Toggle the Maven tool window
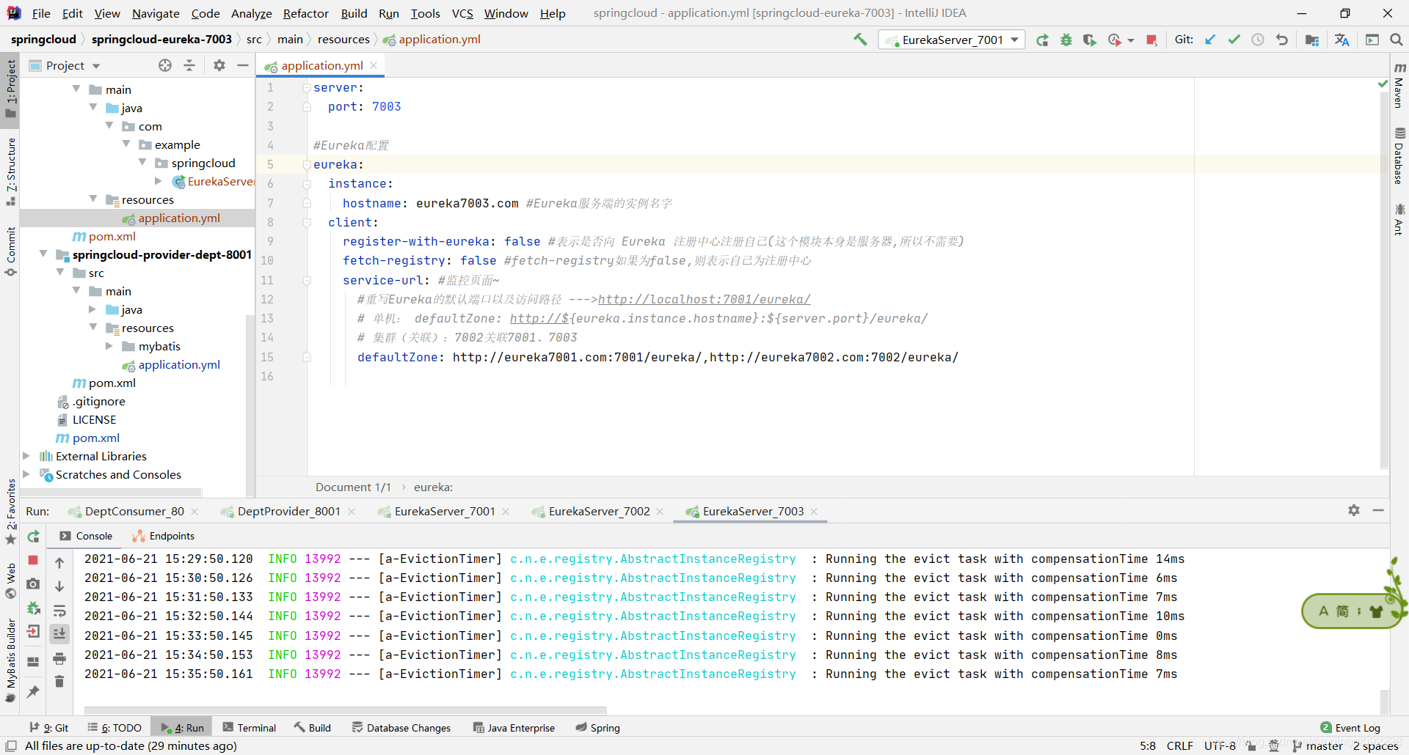 (1399, 86)
